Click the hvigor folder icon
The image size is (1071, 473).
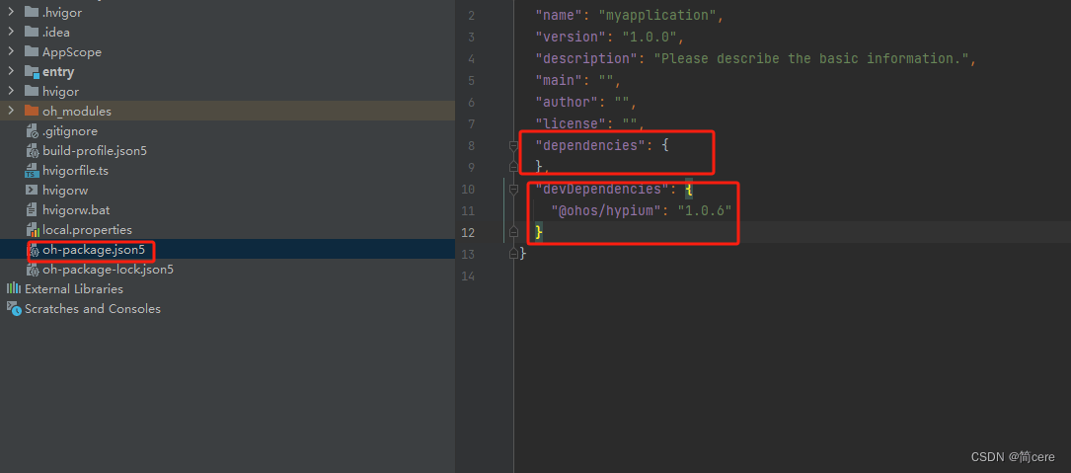tap(32, 91)
